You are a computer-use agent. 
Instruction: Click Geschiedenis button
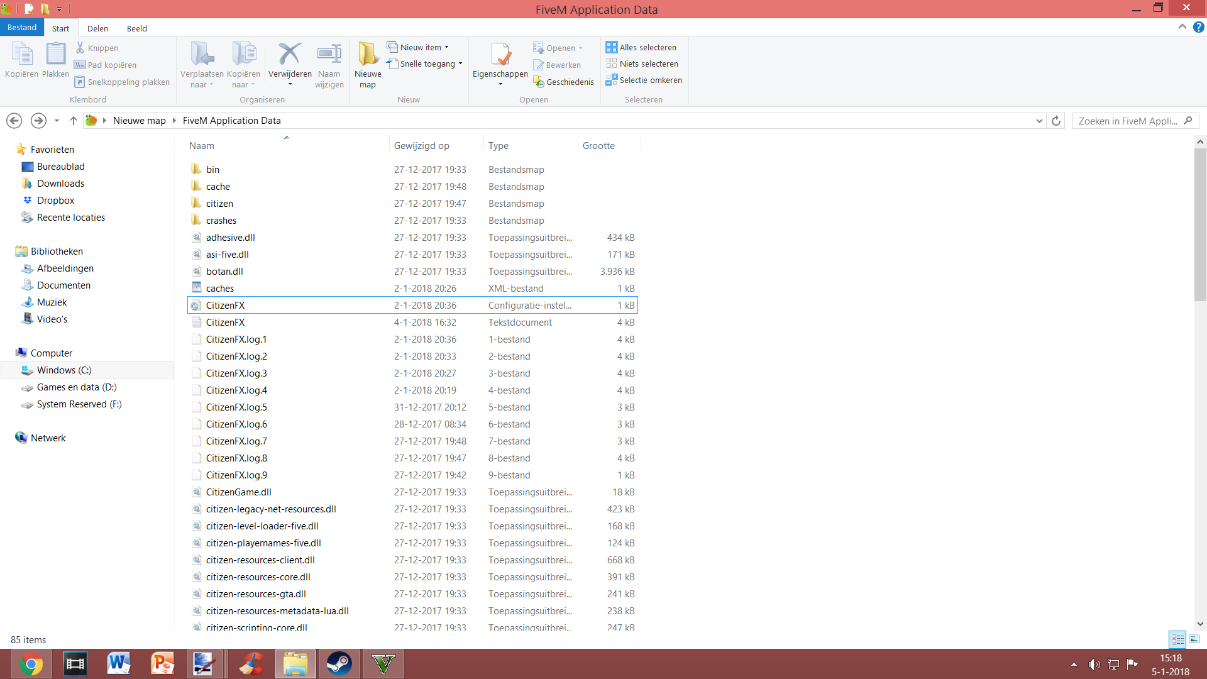pyautogui.click(x=563, y=82)
